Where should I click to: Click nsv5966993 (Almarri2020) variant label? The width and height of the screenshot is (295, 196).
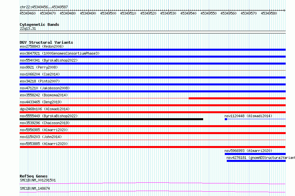click(x=248, y=151)
